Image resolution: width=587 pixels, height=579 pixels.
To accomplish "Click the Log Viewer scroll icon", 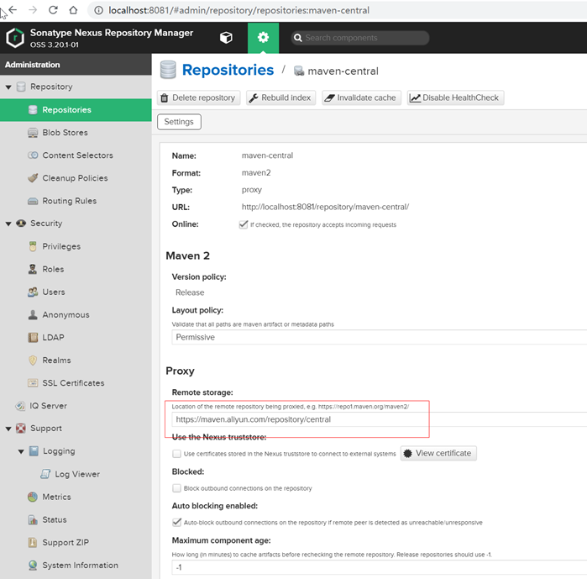I will (45, 474).
